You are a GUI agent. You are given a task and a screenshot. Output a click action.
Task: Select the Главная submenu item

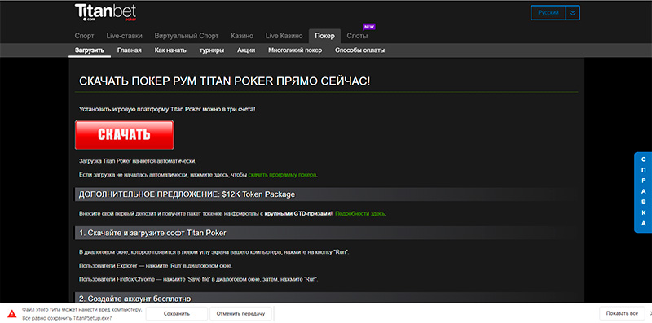(130, 50)
